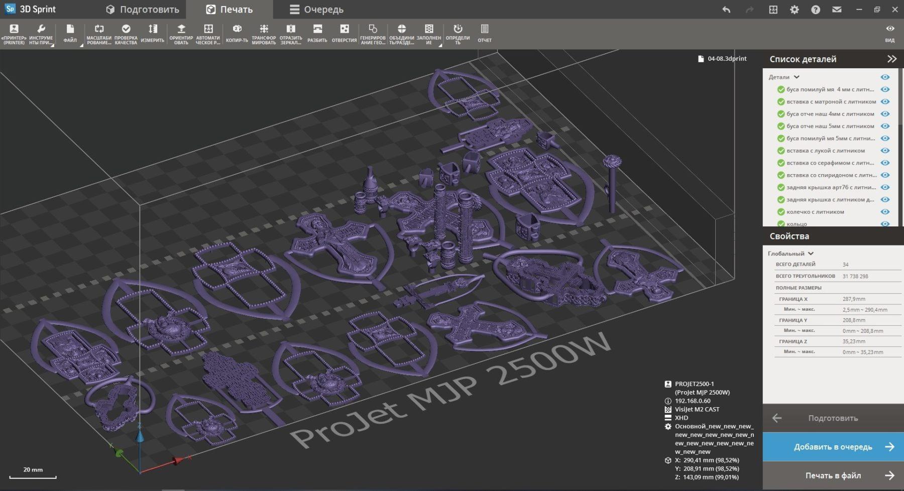Open the Файл (File) toolbar menu

point(70,34)
